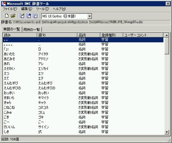Image resolution: width=172 pixels, height=143 pixels.
Task: Open the ヘルプ(H) menu
Action: pos(59,9)
